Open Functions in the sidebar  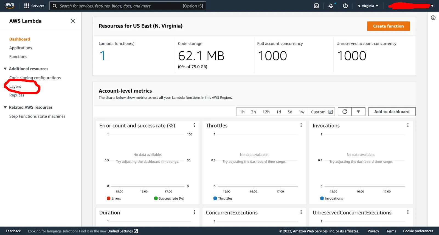18,57
